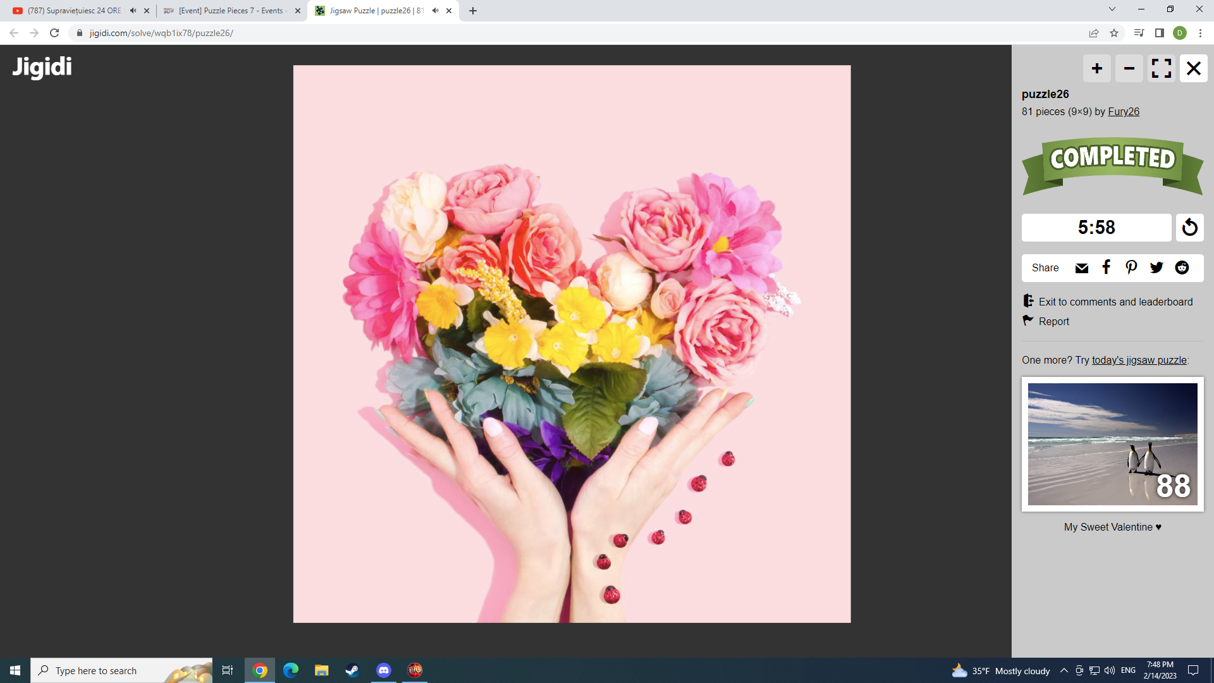Report this puzzle
The image size is (1214, 683).
(x=1046, y=321)
